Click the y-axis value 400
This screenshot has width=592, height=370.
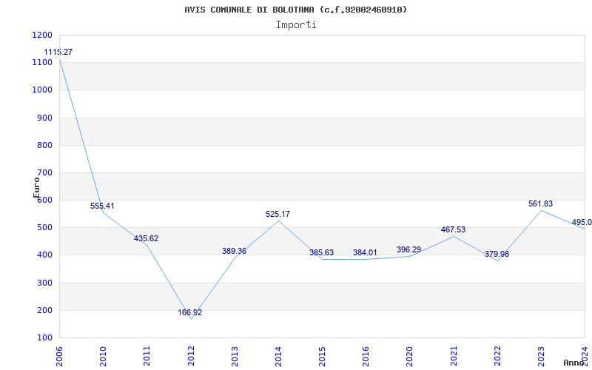44,255
